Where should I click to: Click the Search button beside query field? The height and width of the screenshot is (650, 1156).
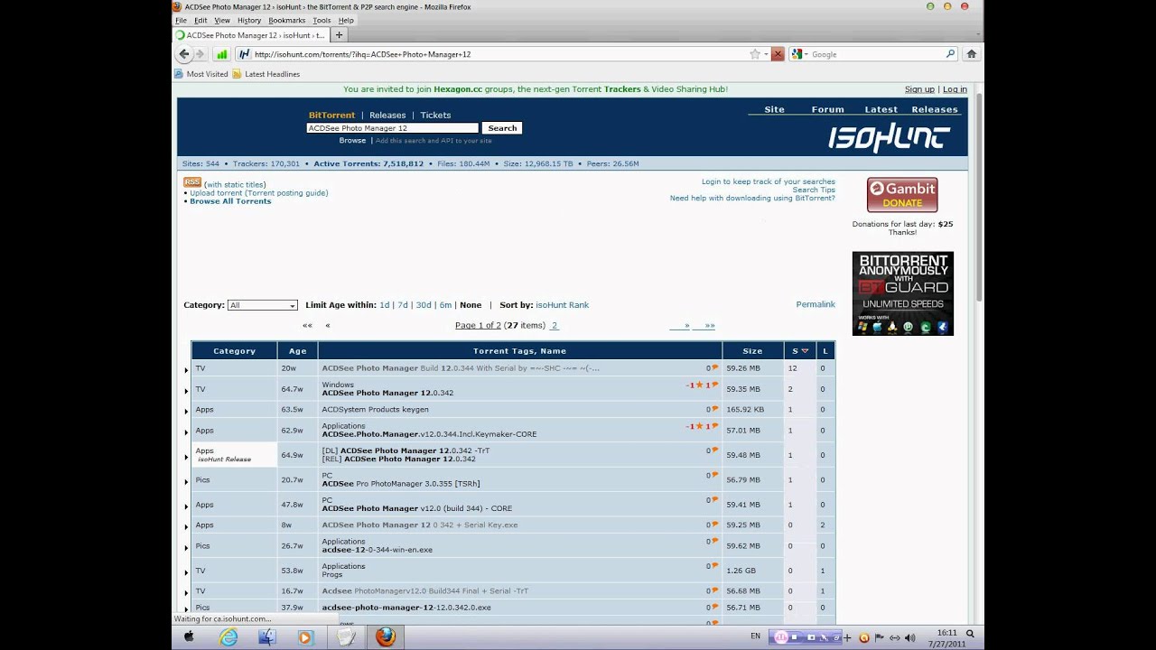coord(502,128)
